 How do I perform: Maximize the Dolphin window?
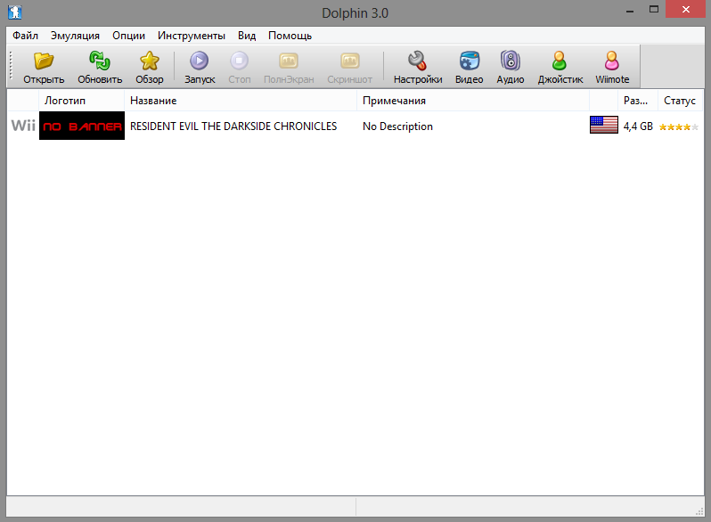pos(654,10)
